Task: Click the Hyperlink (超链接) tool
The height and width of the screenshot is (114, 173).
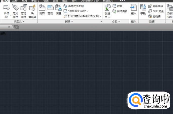Action: 154,16
